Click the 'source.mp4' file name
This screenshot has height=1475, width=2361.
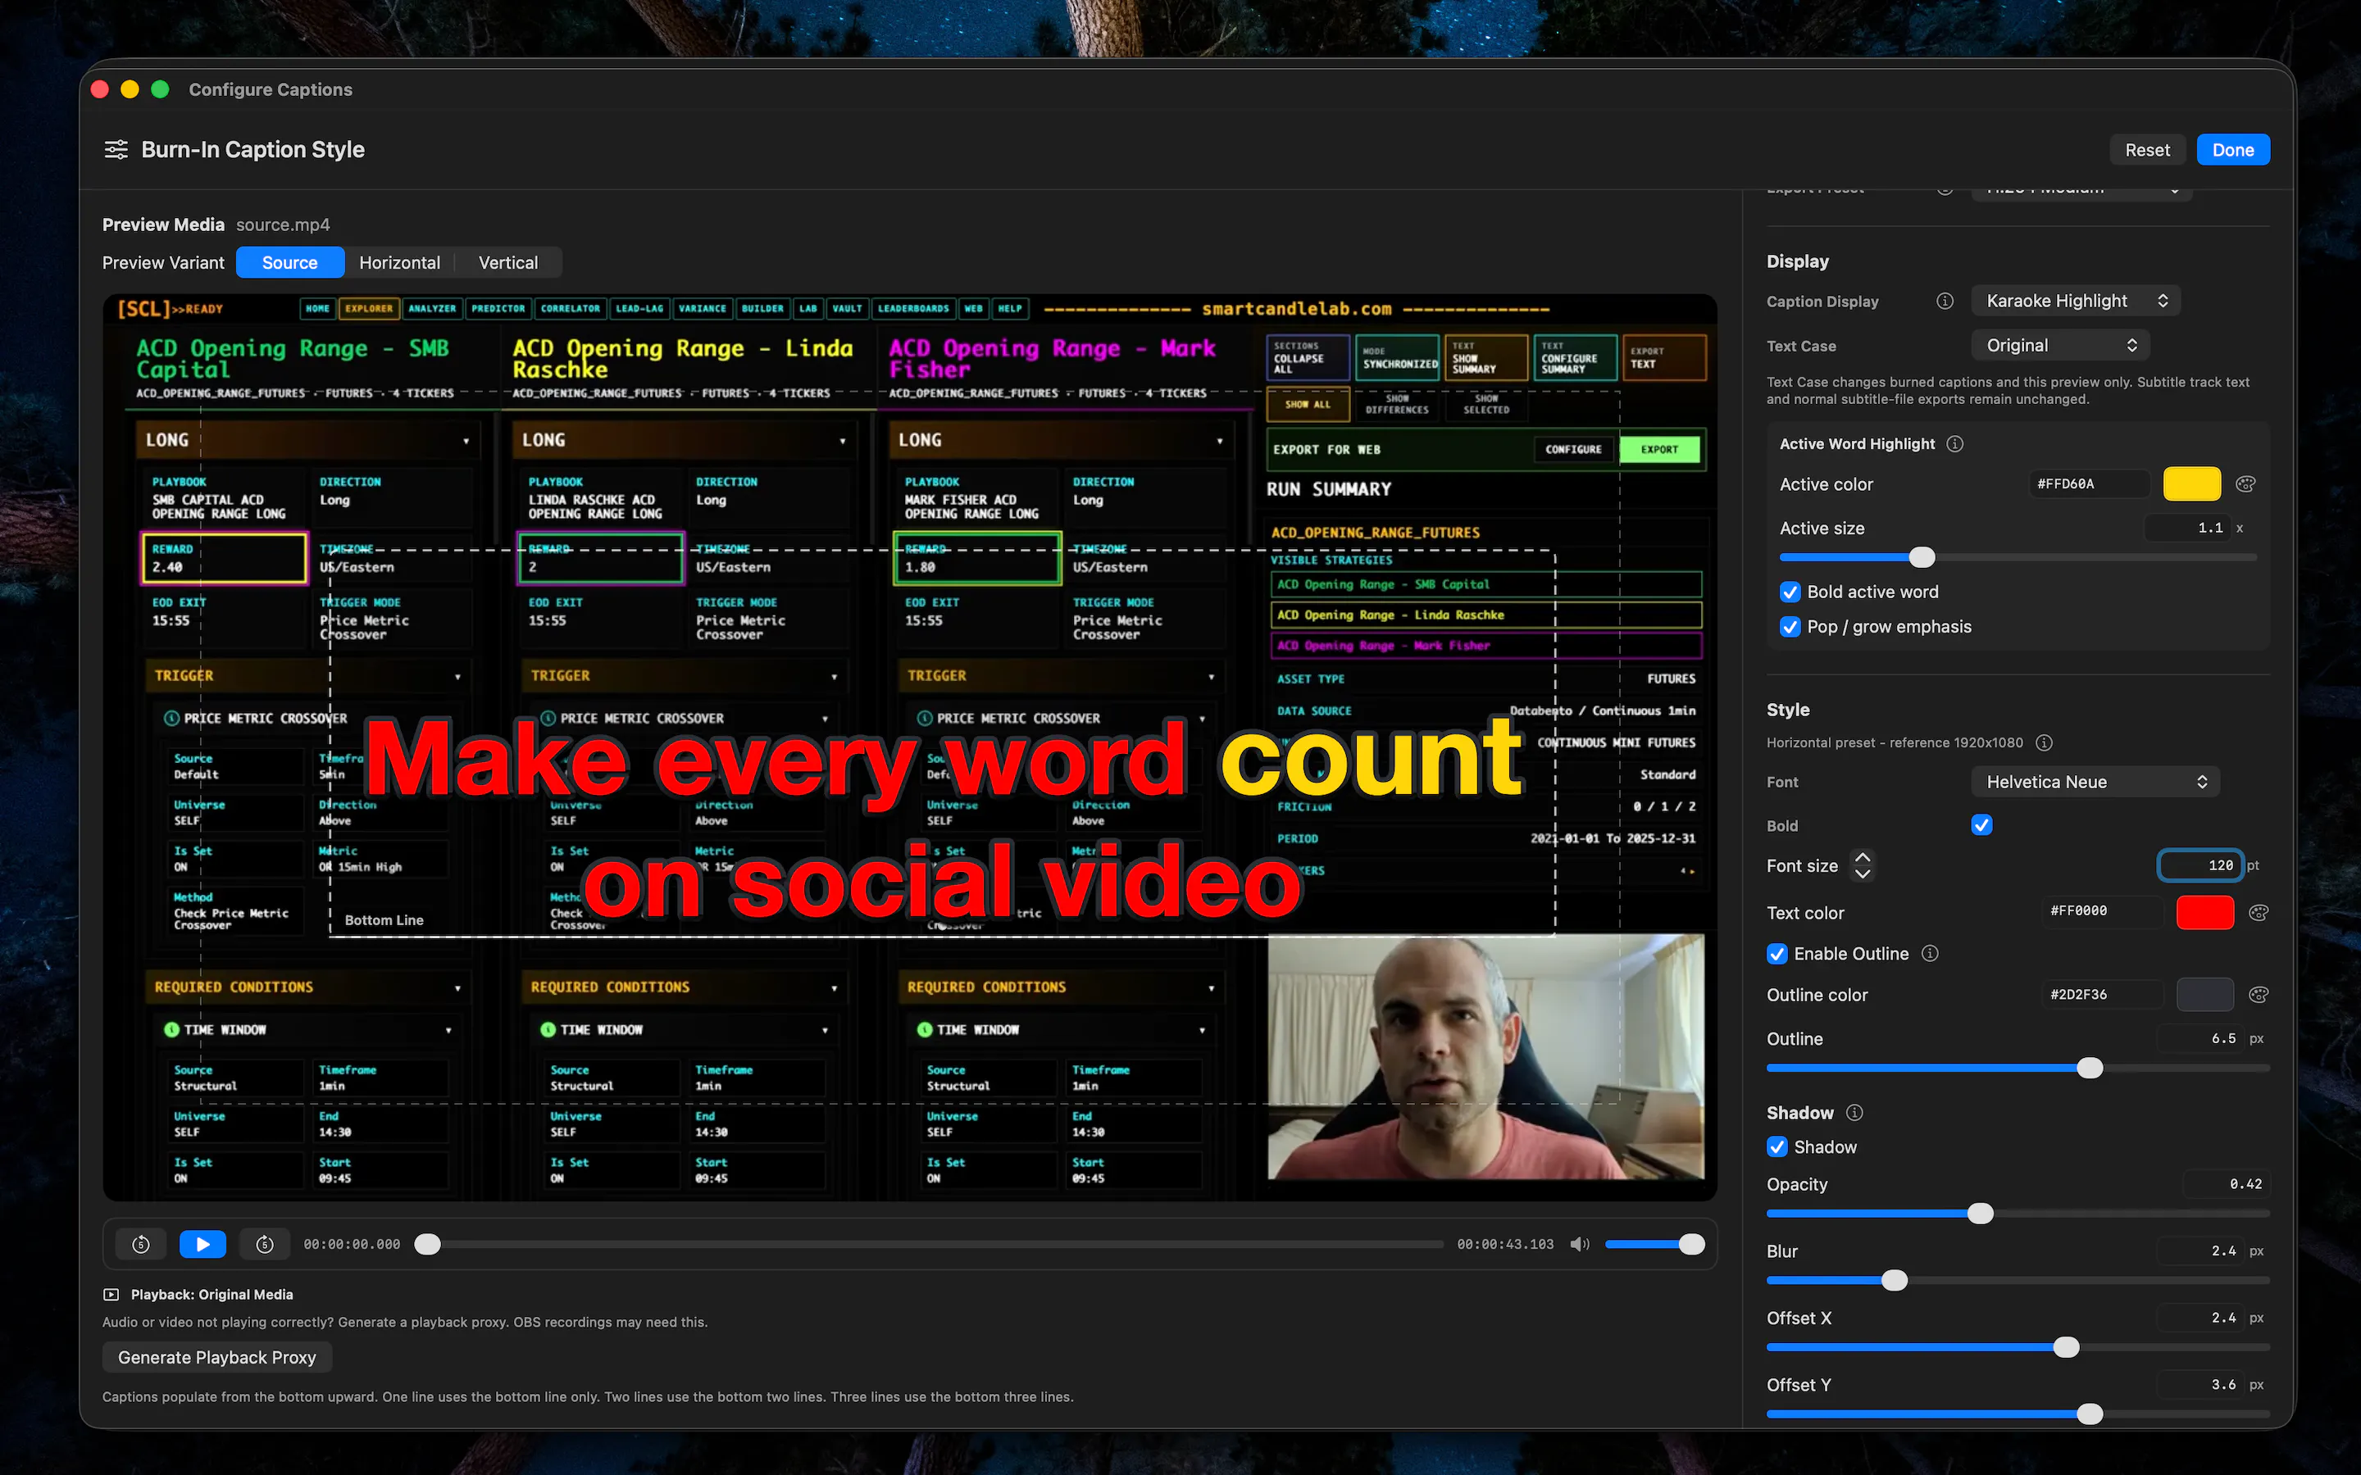(x=283, y=225)
